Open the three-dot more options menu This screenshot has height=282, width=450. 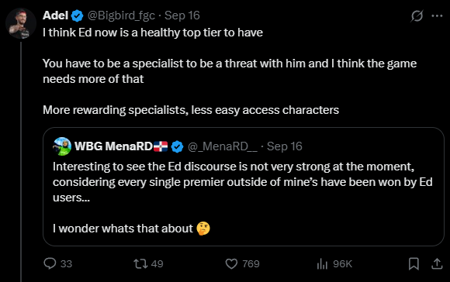(x=437, y=15)
